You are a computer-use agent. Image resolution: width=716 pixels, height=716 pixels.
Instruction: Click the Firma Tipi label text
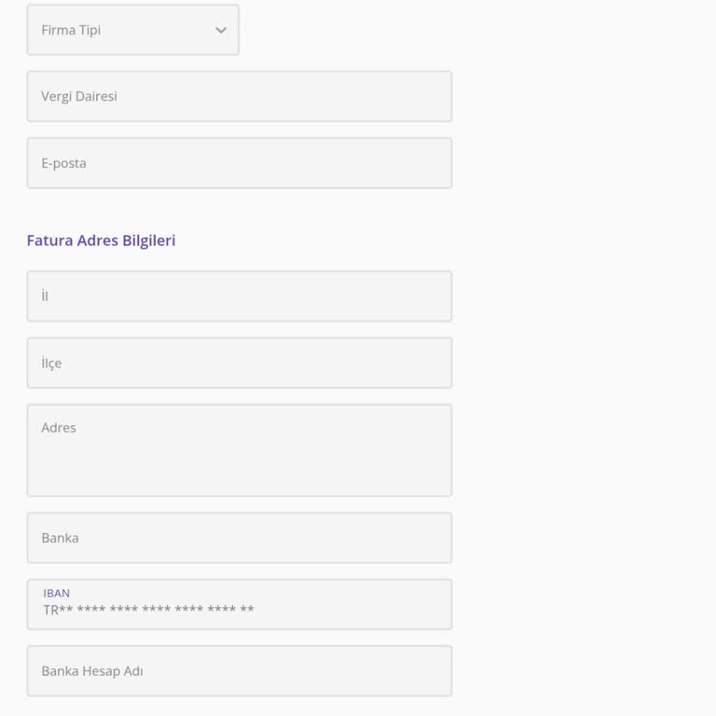pos(71,30)
